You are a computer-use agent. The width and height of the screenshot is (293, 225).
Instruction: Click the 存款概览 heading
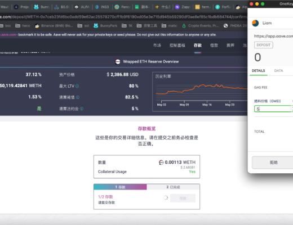146,129
